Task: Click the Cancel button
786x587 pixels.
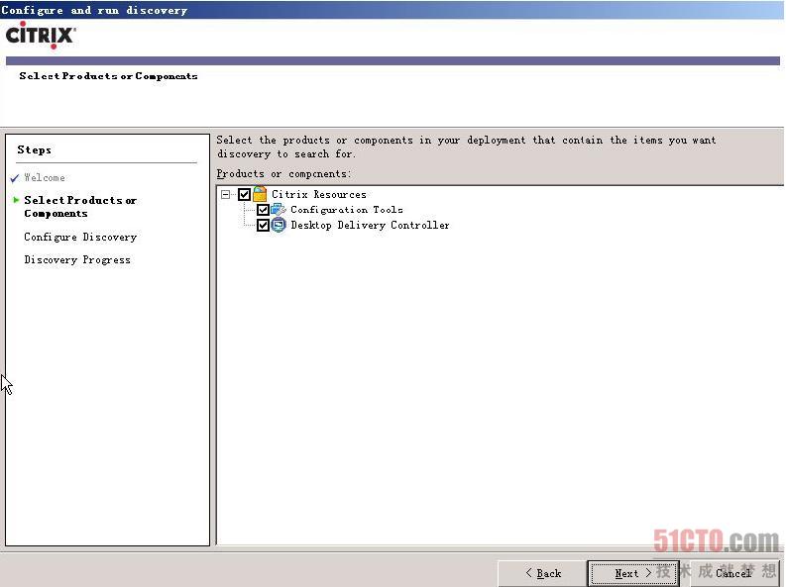Action: point(732,573)
